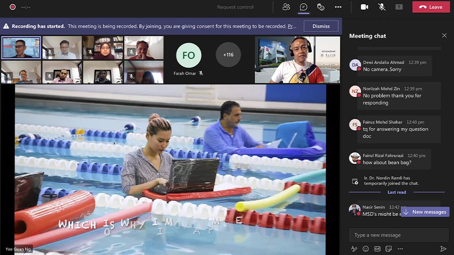Select the message 'how about bean bag?'
454x255 pixels.
point(387,162)
